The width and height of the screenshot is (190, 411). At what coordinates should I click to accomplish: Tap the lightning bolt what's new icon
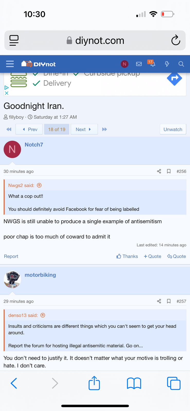pyautogui.click(x=167, y=64)
